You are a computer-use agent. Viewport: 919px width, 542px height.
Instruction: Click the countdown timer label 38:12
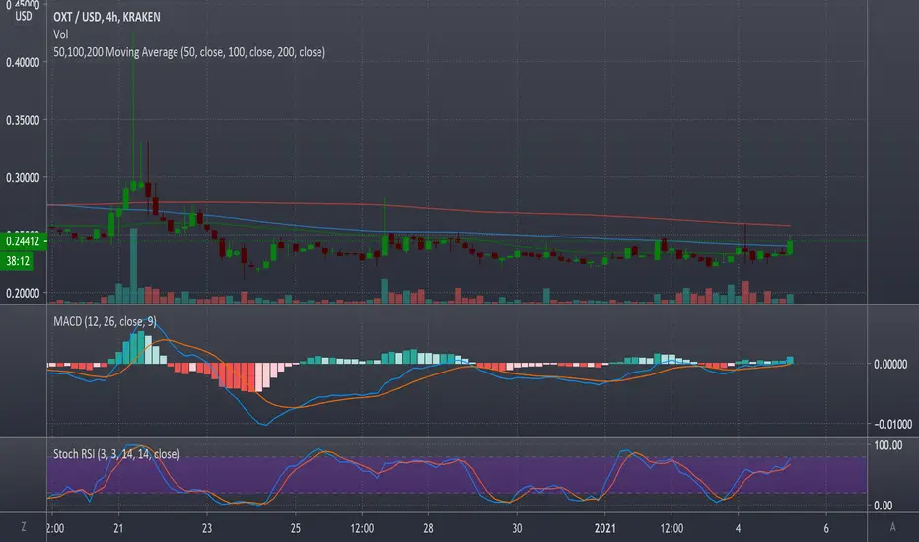click(18, 261)
